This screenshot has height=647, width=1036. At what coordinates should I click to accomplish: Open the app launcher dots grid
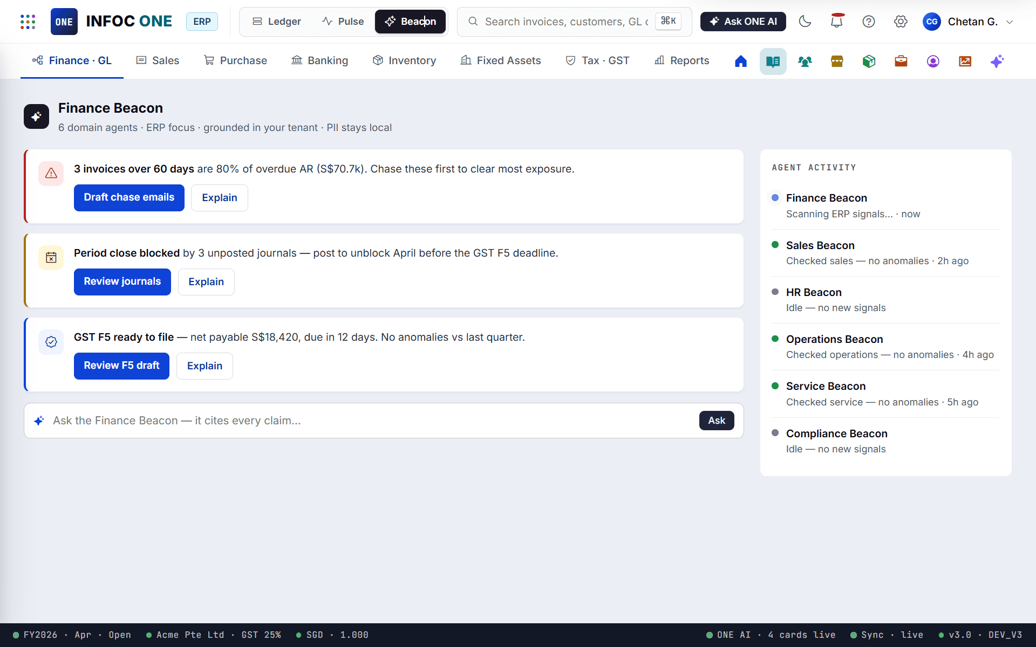(x=28, y=22)
